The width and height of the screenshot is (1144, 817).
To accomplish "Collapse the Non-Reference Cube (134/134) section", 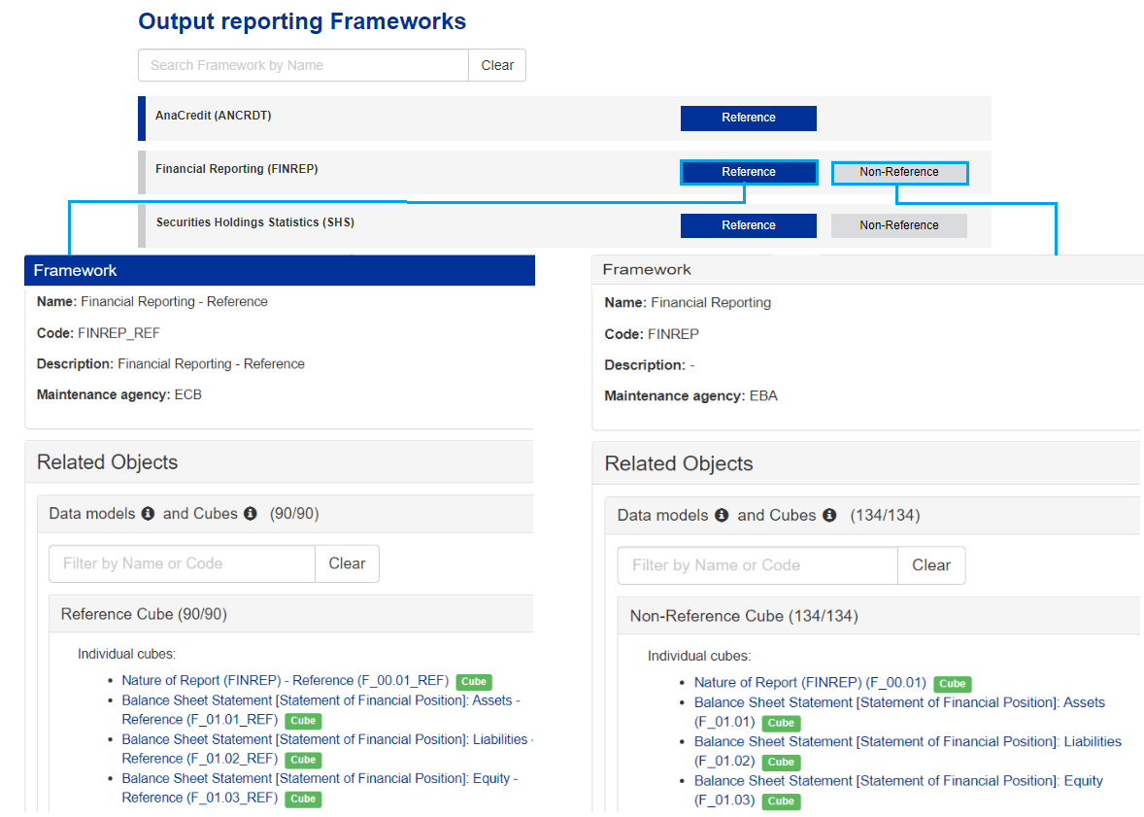I will (743, 616).
